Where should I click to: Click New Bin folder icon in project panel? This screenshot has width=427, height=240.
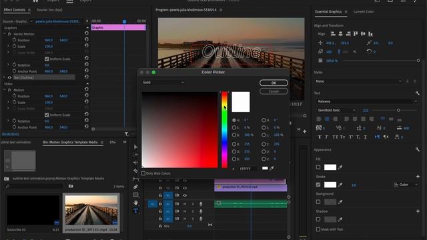click(x=71, y=186)
